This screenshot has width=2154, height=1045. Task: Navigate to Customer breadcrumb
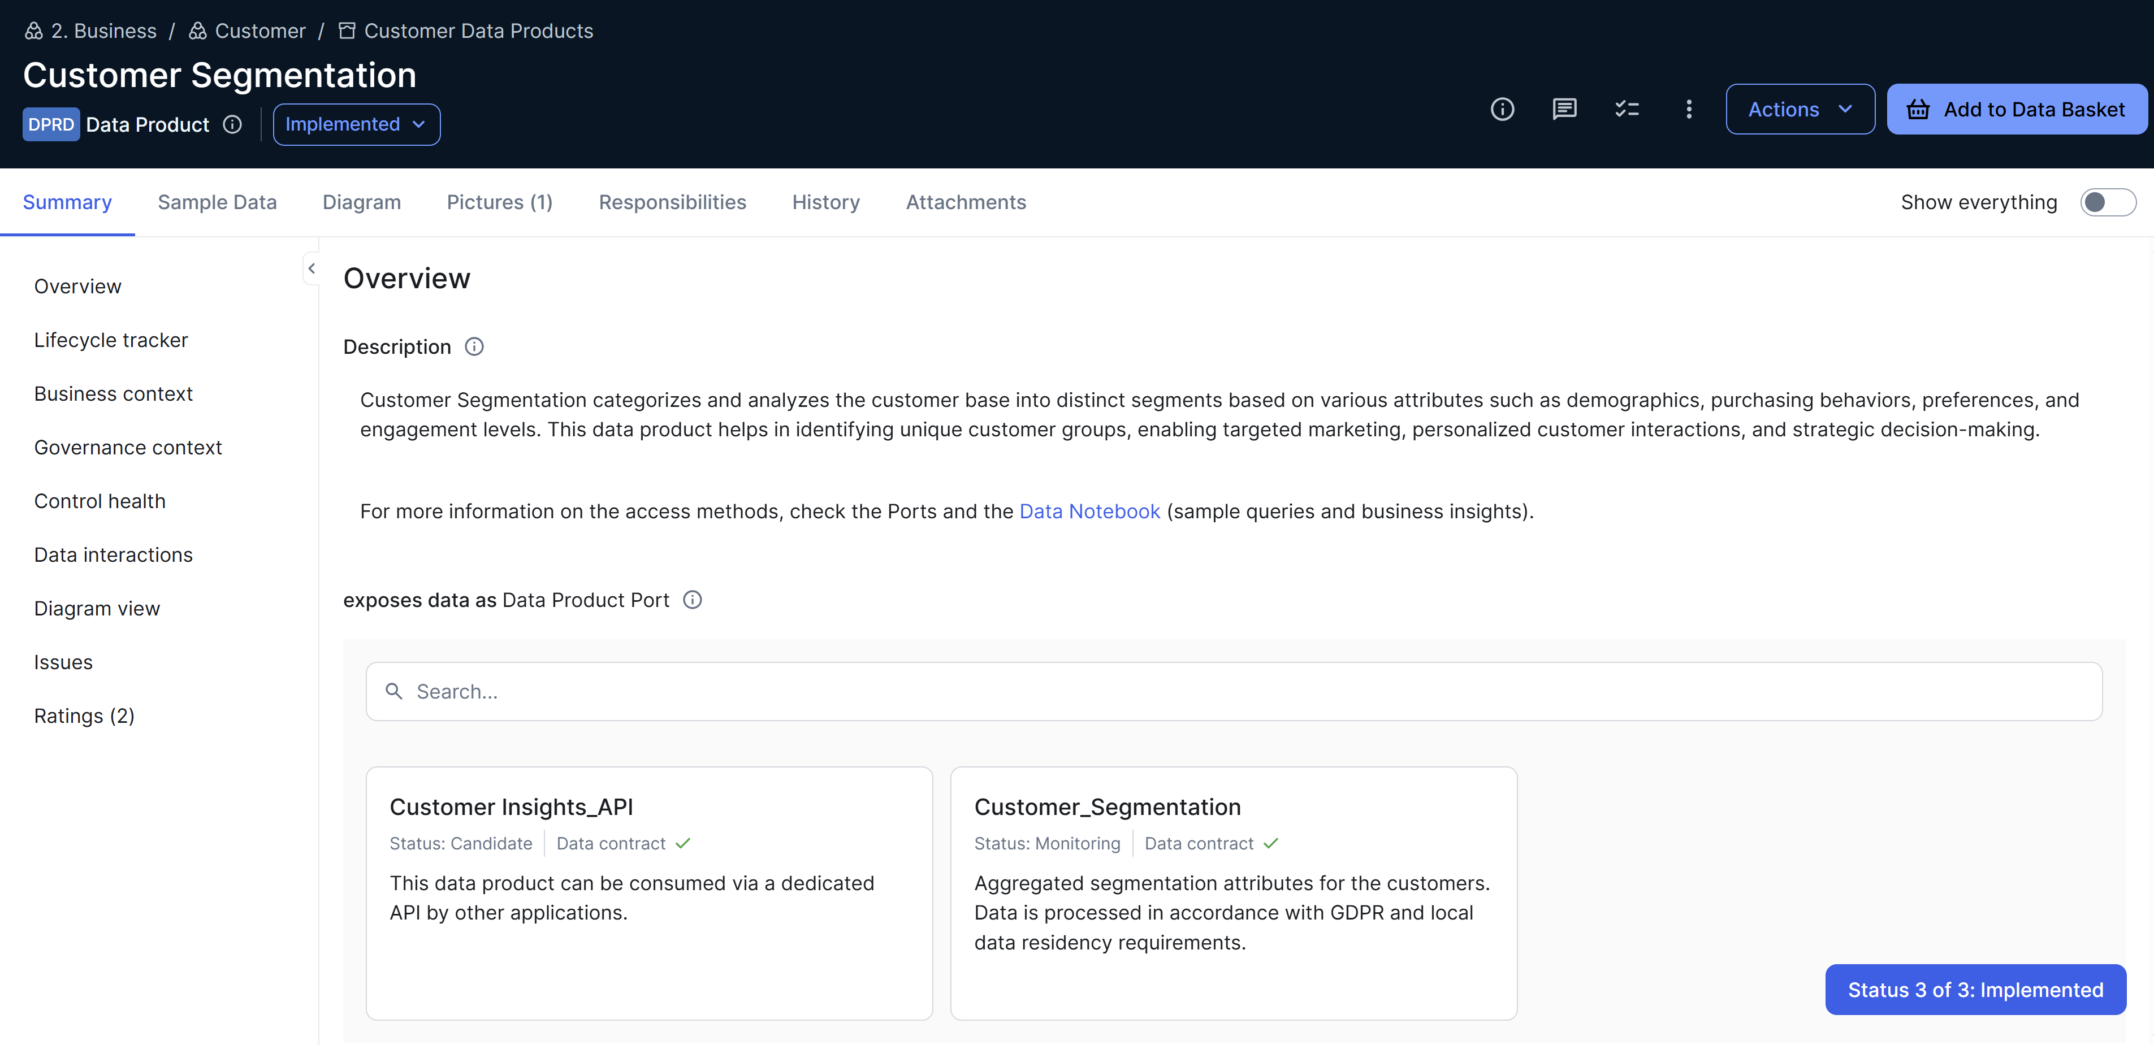point(260,31)
